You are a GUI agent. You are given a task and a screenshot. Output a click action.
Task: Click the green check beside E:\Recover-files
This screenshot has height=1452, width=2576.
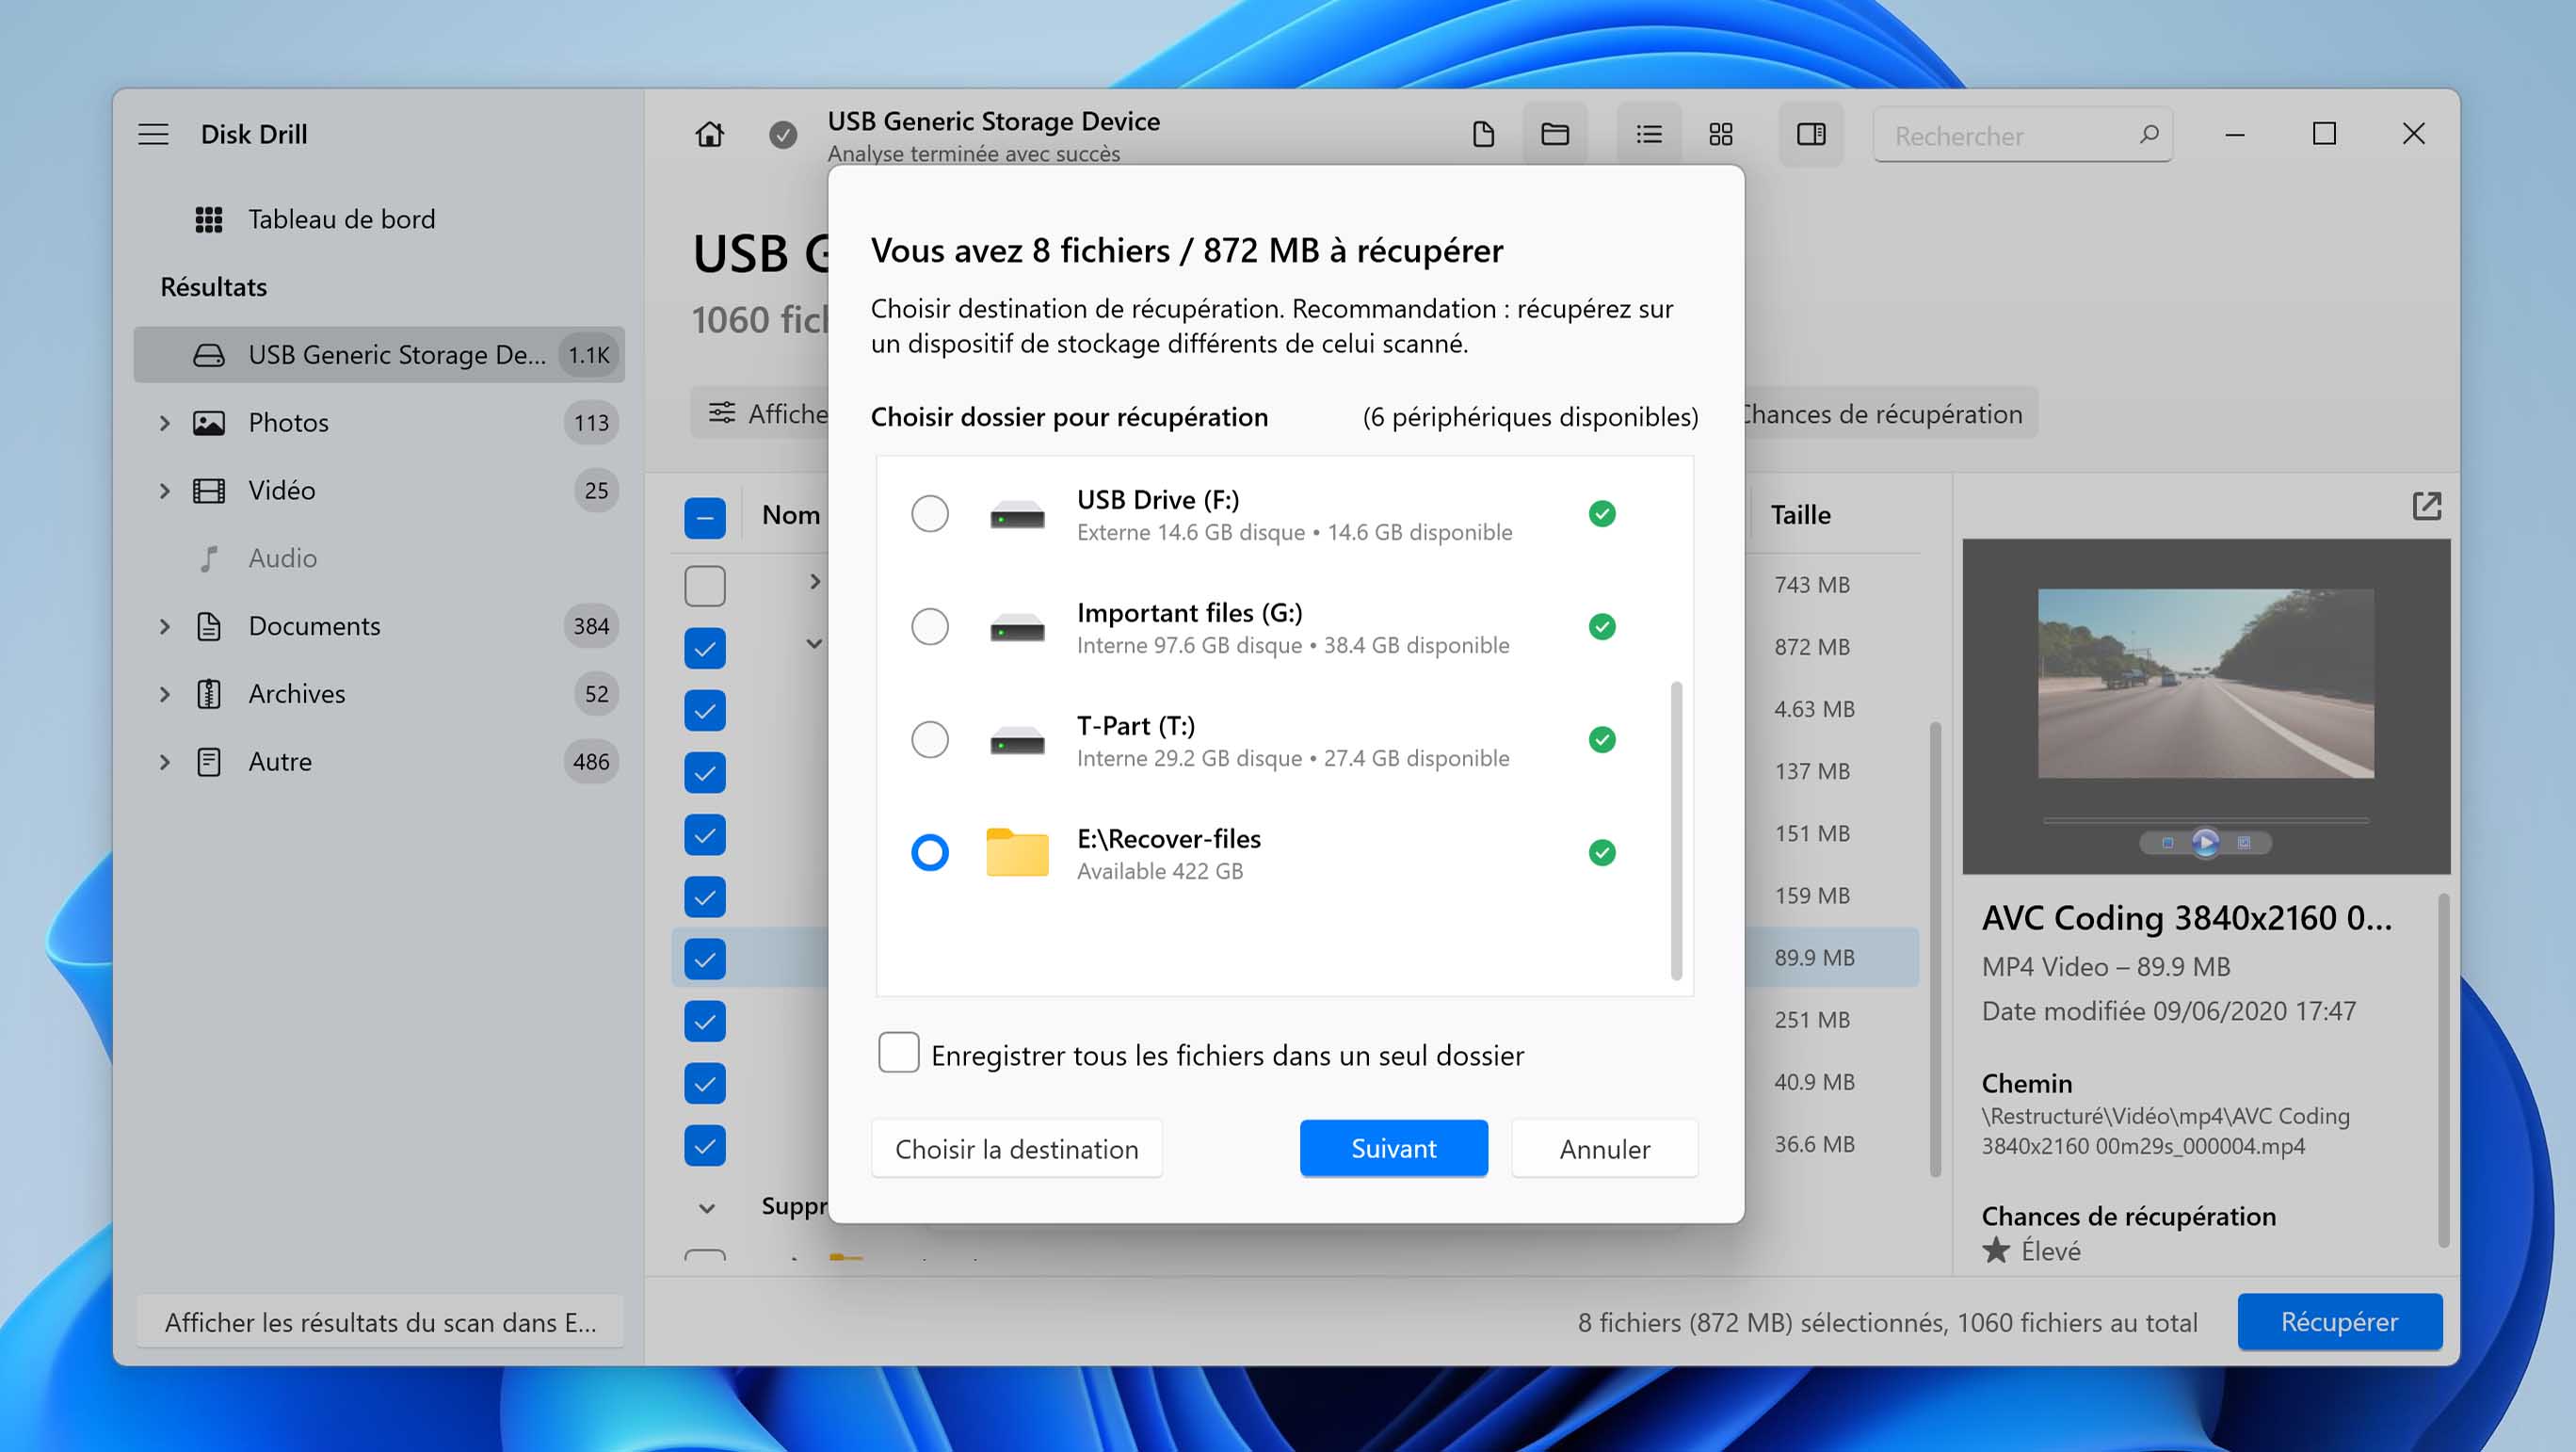(1602, 853)
